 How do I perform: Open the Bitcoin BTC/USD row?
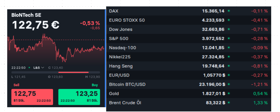point(188,84)
